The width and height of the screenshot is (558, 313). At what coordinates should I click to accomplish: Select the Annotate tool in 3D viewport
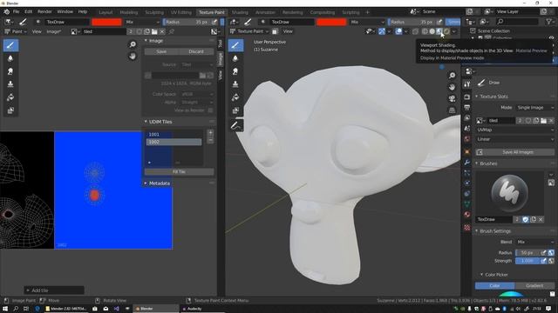pyautogui.click(x=235, y=125)
